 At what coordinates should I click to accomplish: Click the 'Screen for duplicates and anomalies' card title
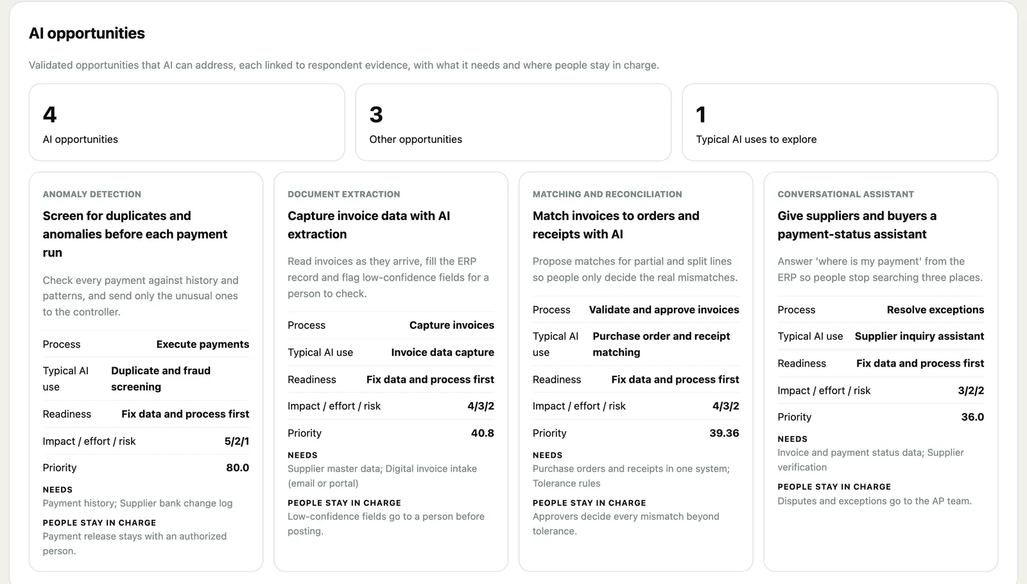(135, 234)
